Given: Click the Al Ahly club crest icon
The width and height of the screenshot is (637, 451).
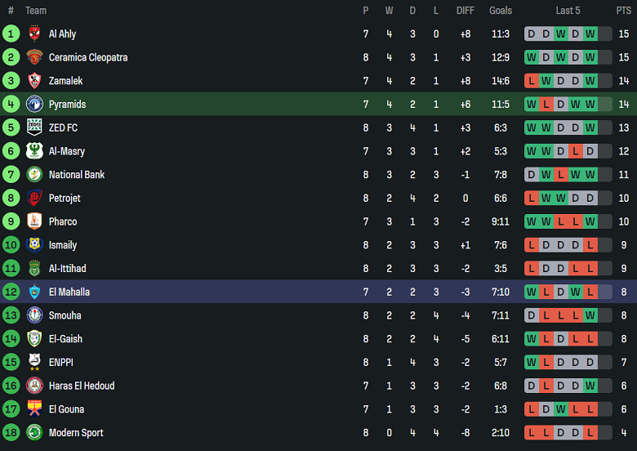Looking at the screenshot, I should [34, 34].
